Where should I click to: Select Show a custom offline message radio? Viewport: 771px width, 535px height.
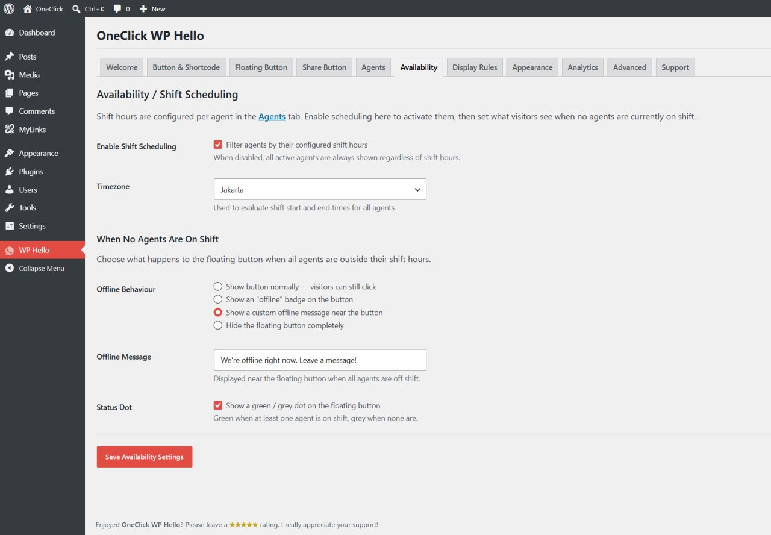pos(218,313)
